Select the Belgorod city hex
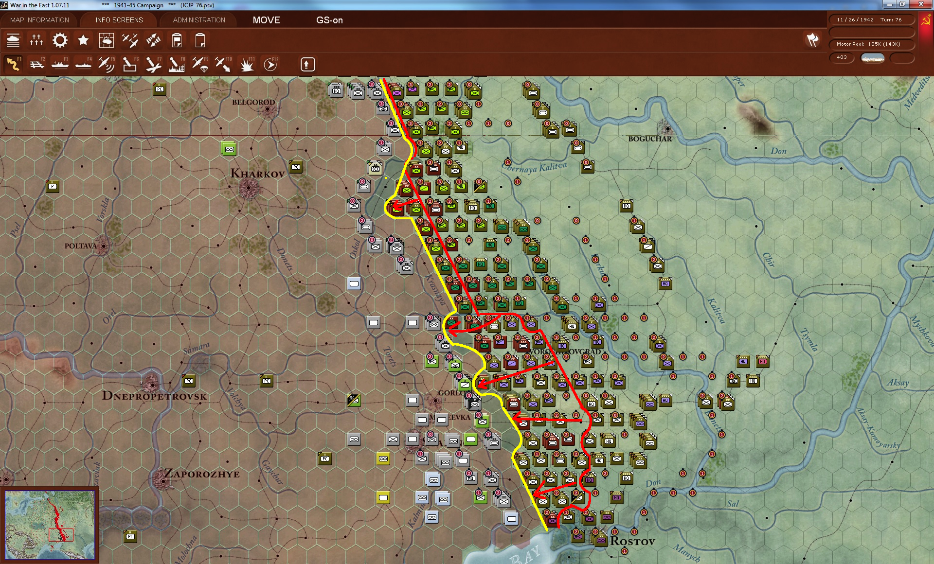This screenshot has height=564, width=934. point(267,109)
